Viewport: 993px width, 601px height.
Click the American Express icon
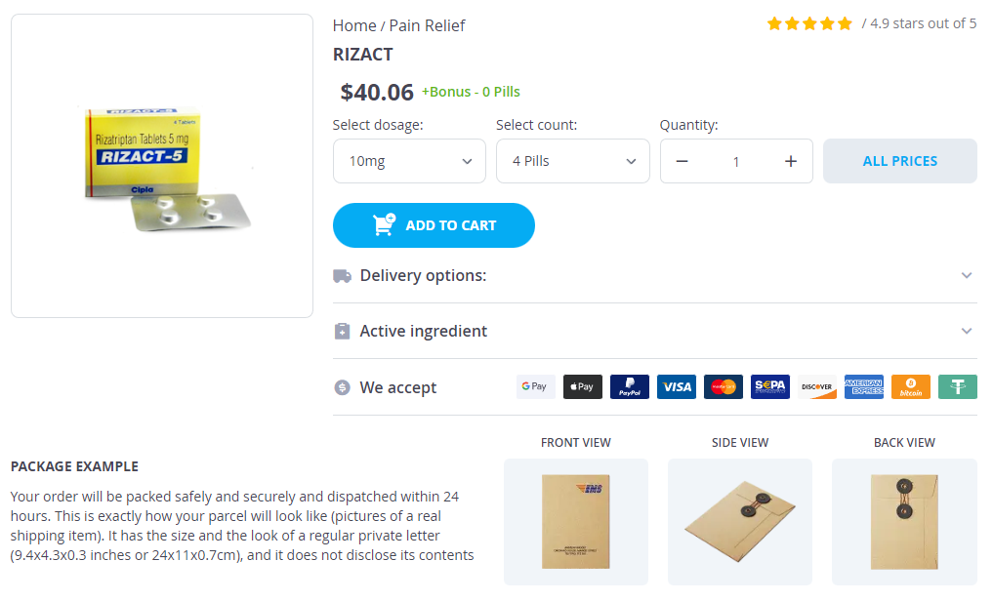pos(864,386)
